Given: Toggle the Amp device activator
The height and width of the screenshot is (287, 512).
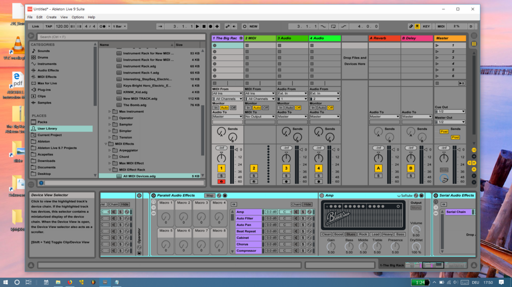Looking at the screenshot, I should 321,196.
